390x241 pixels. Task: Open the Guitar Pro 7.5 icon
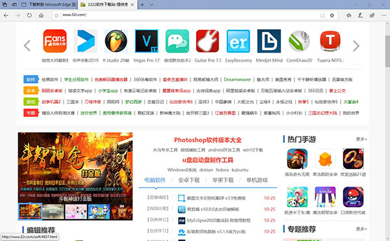pyautogui.click(x=208, y=41)
